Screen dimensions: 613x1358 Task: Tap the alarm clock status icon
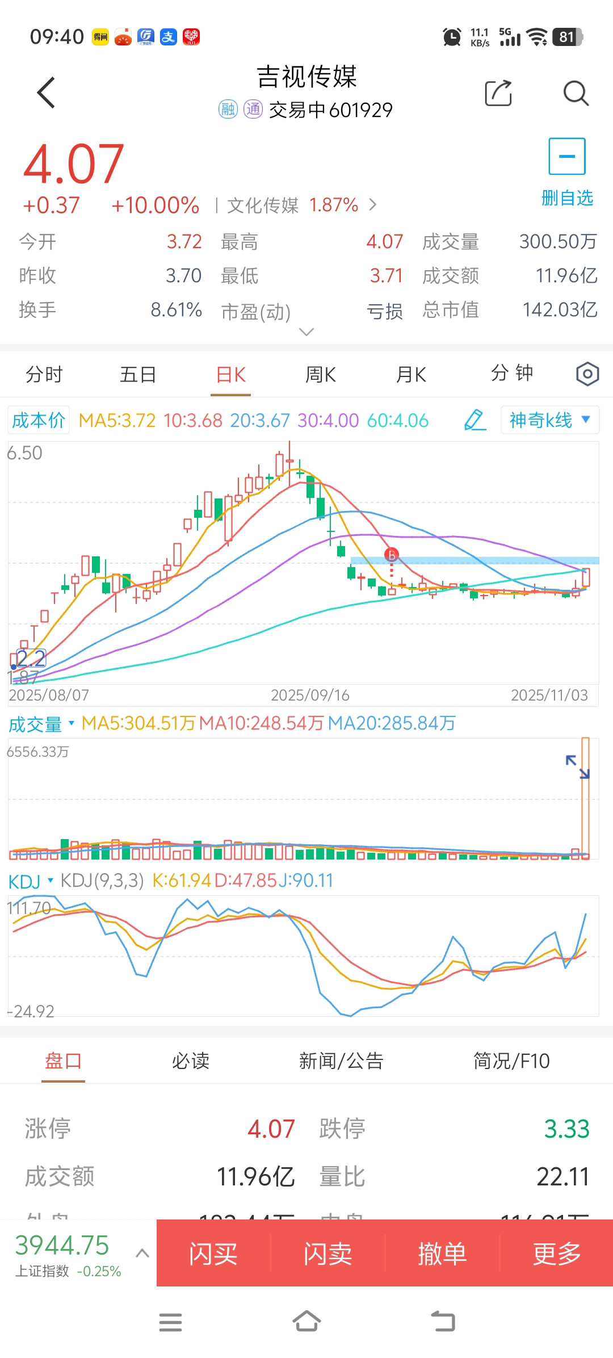[x=452, y=37]
